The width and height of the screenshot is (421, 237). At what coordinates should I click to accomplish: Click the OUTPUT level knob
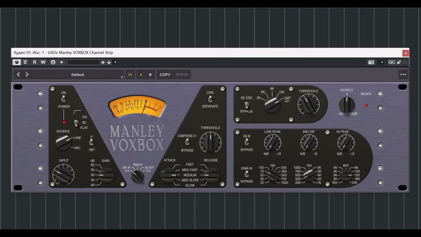[347, 105]
